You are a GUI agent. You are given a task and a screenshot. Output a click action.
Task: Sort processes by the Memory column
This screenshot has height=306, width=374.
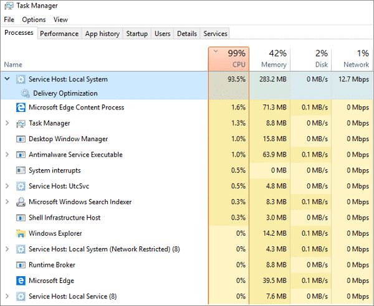tap(270, 59)
